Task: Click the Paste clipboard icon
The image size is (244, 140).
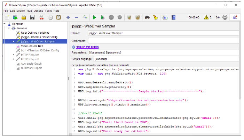Action: pos(58,17)
